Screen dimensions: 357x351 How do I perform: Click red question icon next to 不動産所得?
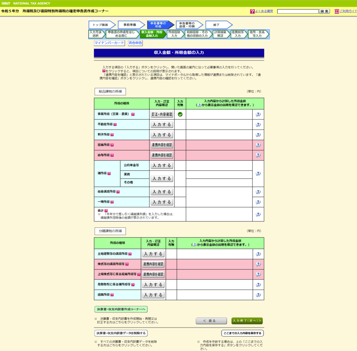coord(115,125)
